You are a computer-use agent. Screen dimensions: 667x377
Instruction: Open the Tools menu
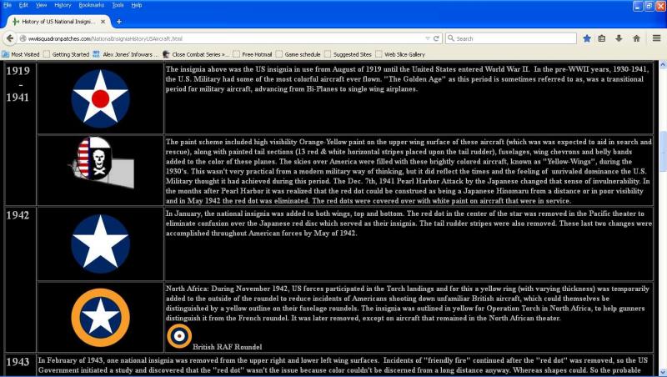tap(118, 5)
